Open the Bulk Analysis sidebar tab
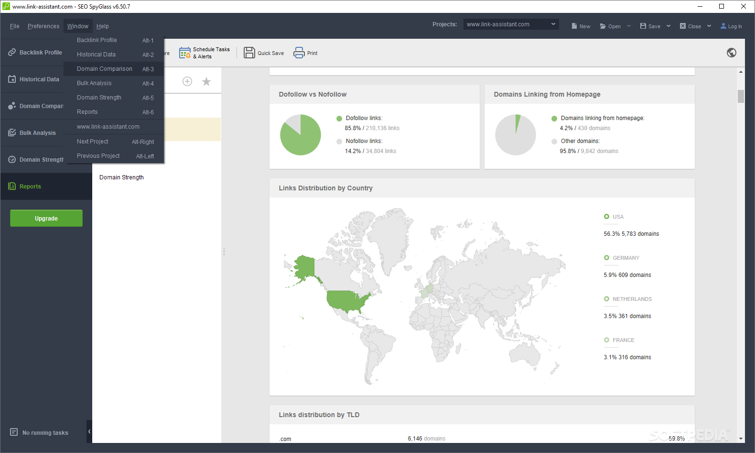Viewport: 755px width, 453px height. pyautogui.click(x=32, y=133)
